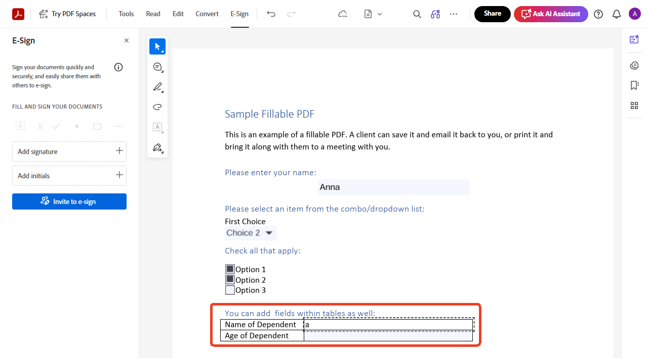The height and width of the screenshot is (358, 647).
Task: Click the First Choice text
Action: tap(245, 221)
